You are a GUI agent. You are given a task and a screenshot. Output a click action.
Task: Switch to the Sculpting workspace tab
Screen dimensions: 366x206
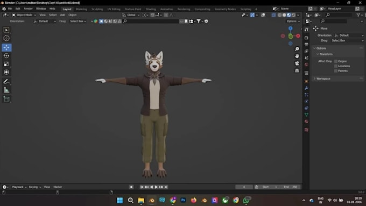(97, 9)
